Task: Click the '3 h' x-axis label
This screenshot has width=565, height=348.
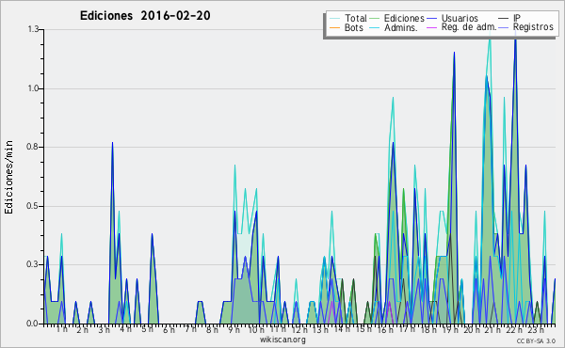Action: coord(105,330)
